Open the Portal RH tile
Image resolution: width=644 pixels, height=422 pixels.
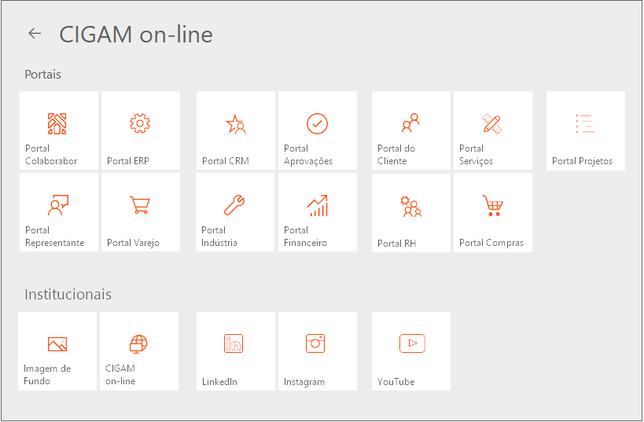[x=410, y=213]
